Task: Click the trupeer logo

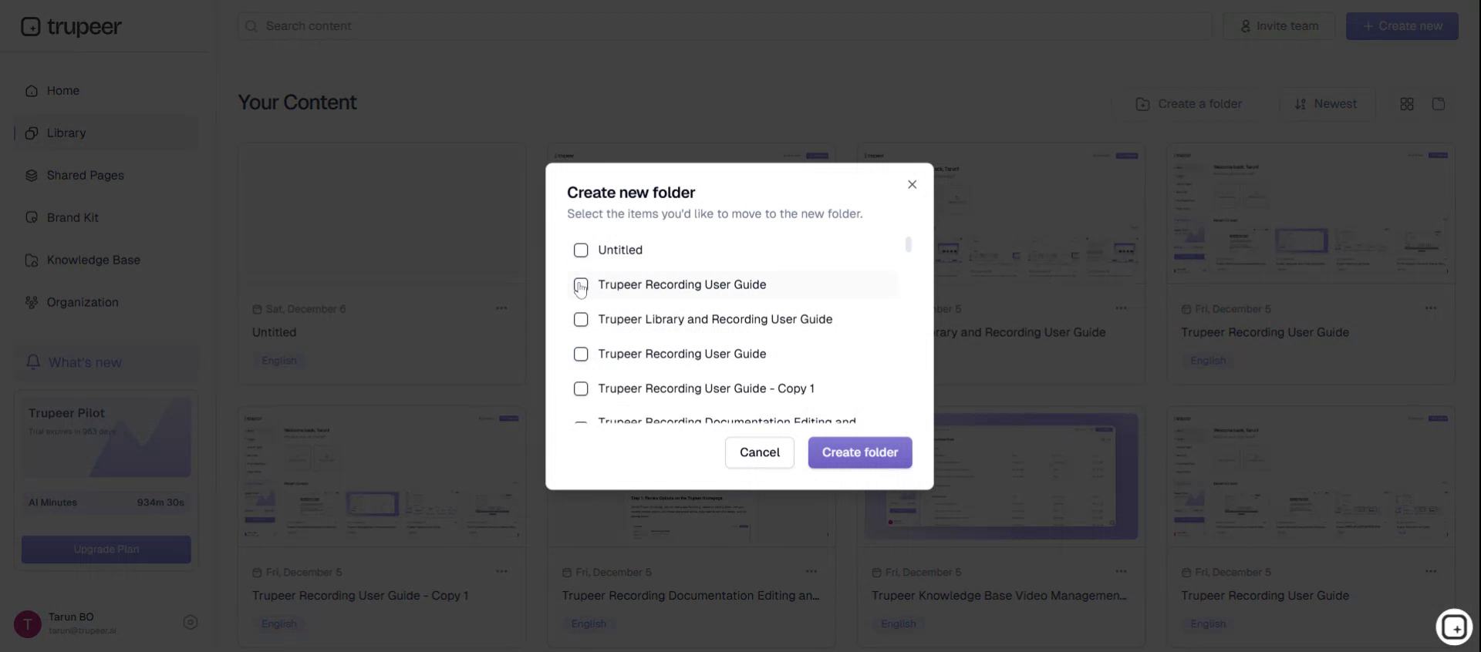Action: [x=71, y=27]
